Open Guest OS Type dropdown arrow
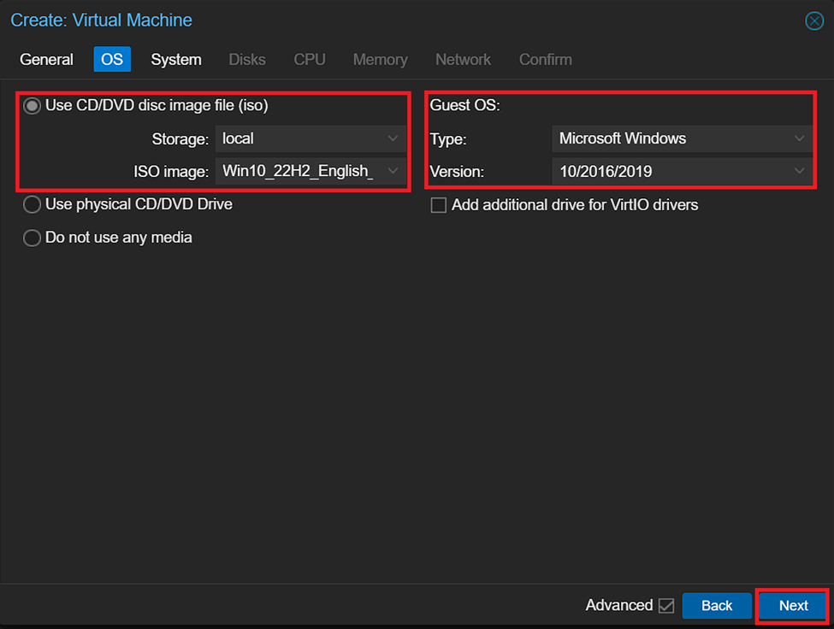Image resolution: width=834 pixels, height=629 pixels. point(800,138)
